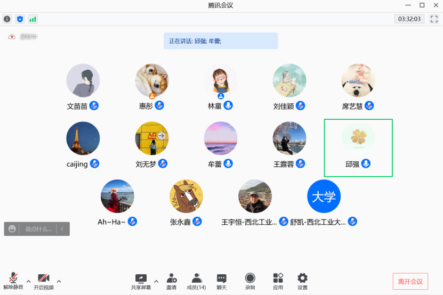Image resolution: width=443 pixels, height=295 pixels.
Task: Open the meeting info icon
Action: [x=7, y=19]
